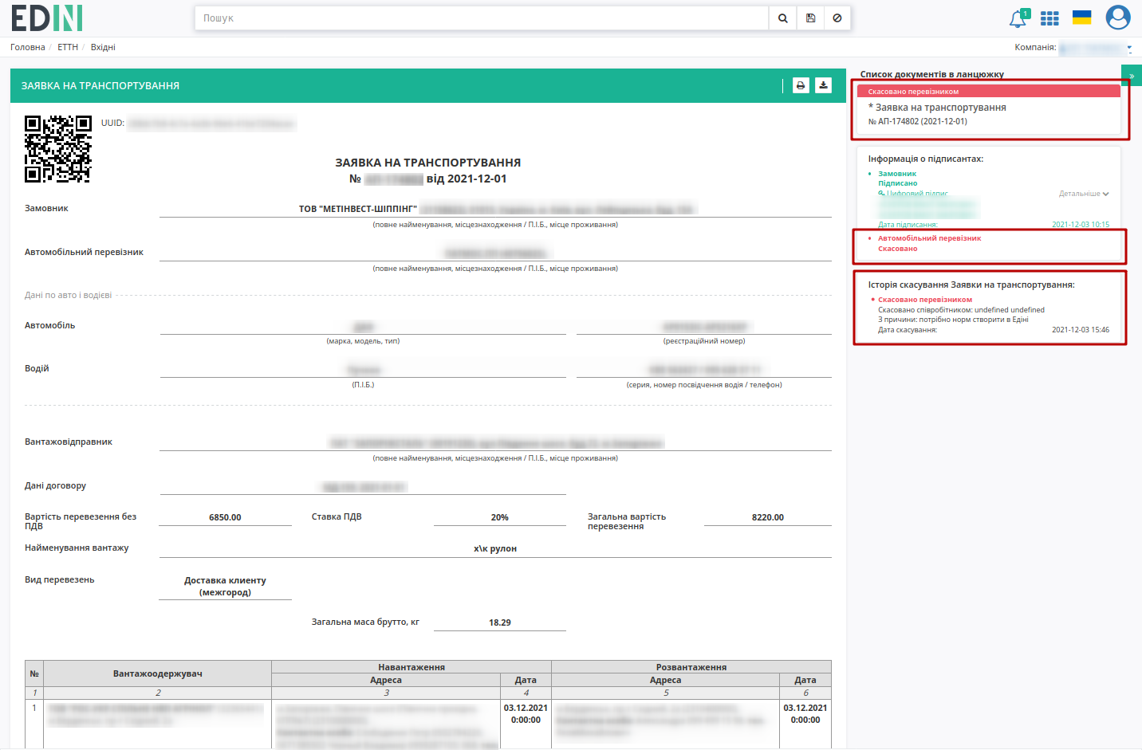
Task: Print the transport request document
Action: coord(801,85)
